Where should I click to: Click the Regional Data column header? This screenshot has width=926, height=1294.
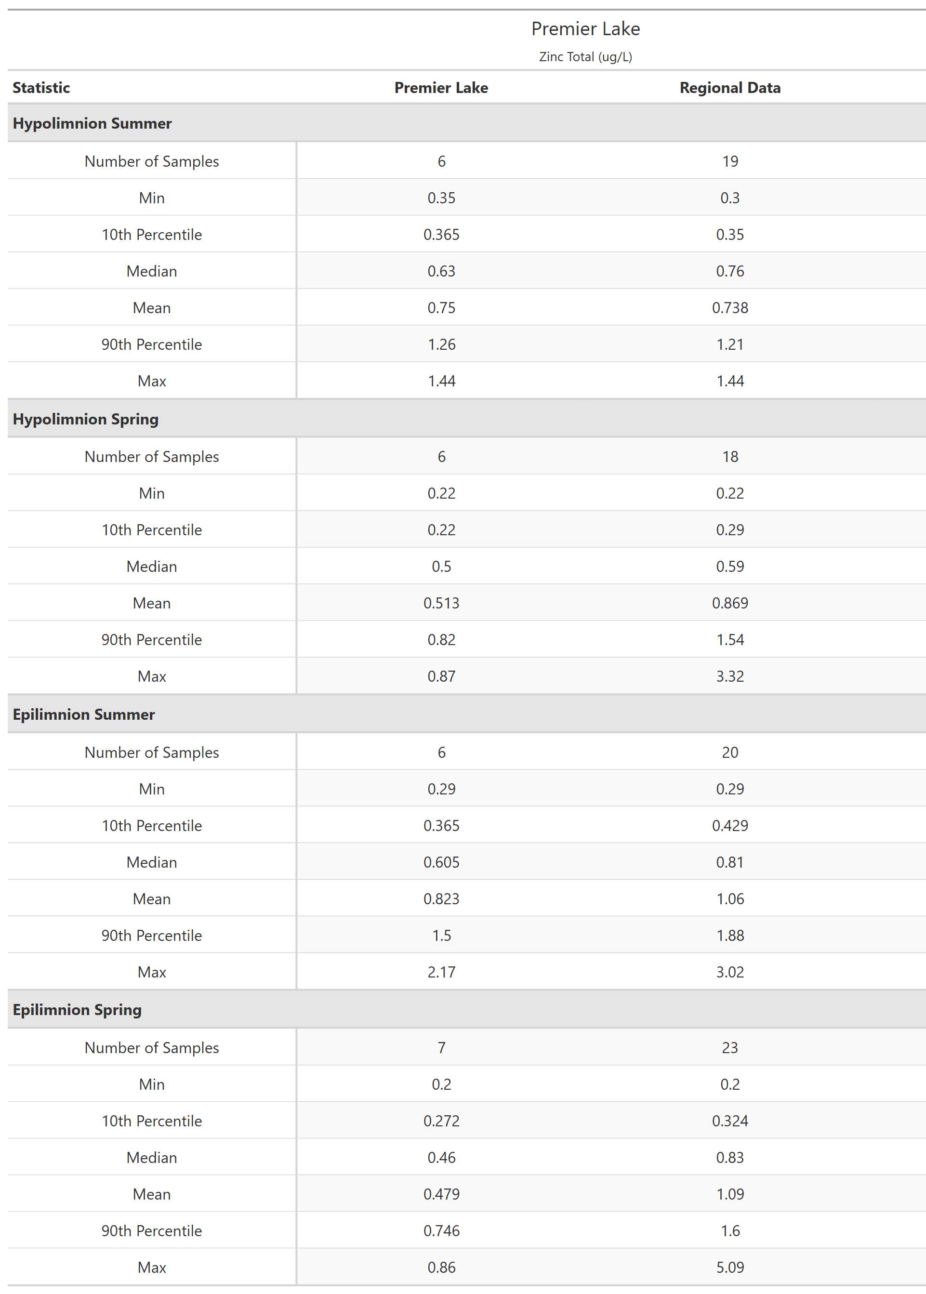pos(729,88)
